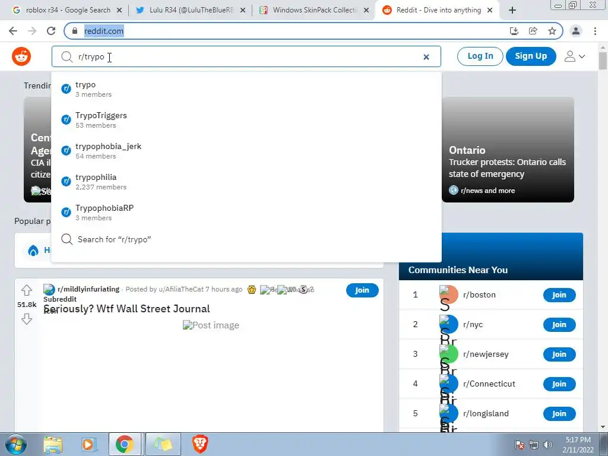The width and height of the screenshot is (608, 456).
Task: Click the volume speaker tray icon
Action: (548, 445)
